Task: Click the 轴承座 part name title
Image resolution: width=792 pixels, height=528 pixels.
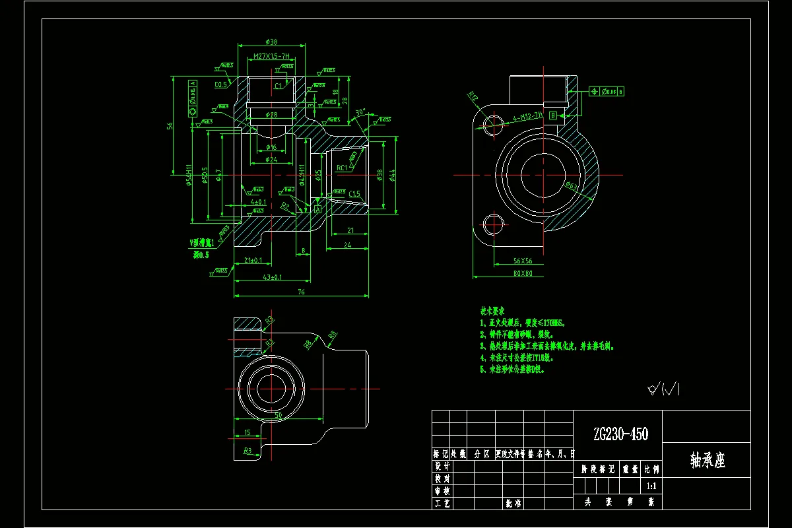Action: click(x=708, y=460)
